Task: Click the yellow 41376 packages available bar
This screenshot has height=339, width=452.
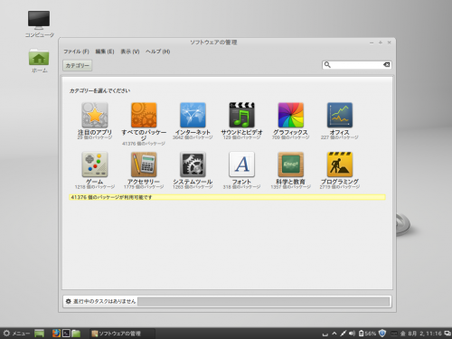Action: (x=227, y=197)
